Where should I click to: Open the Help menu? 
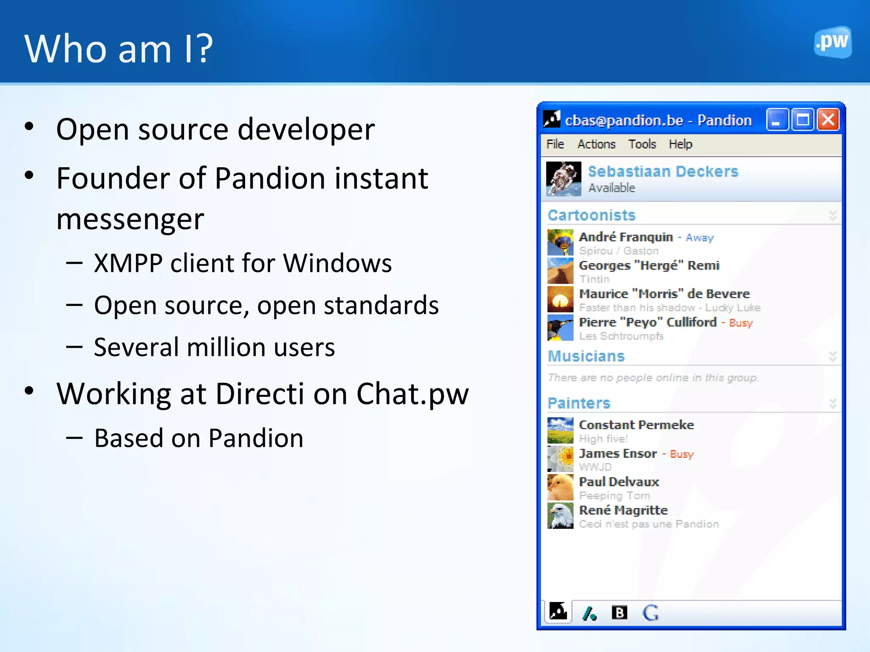pos(681,144)
